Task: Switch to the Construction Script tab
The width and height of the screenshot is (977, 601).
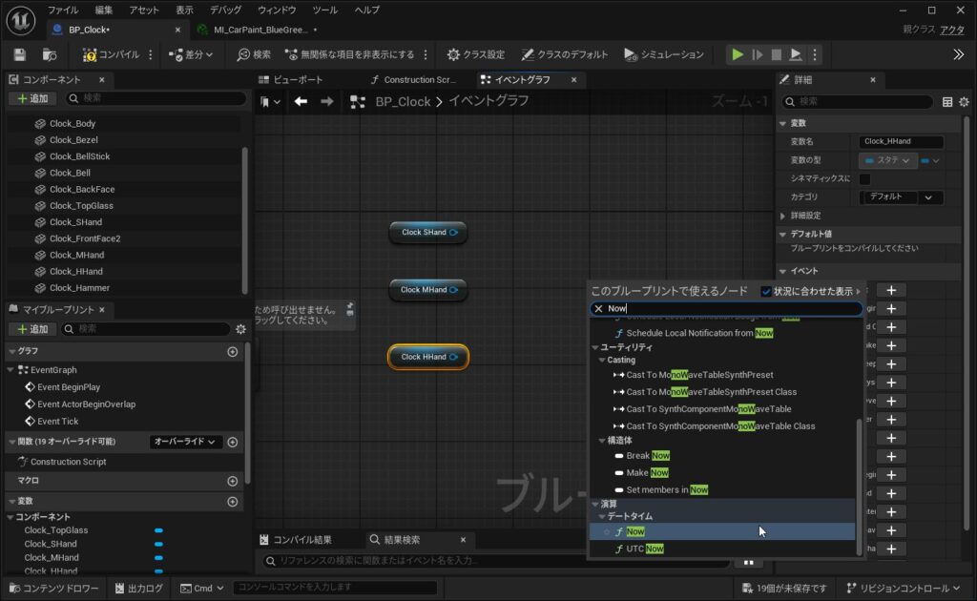Action: pos(418,80)
